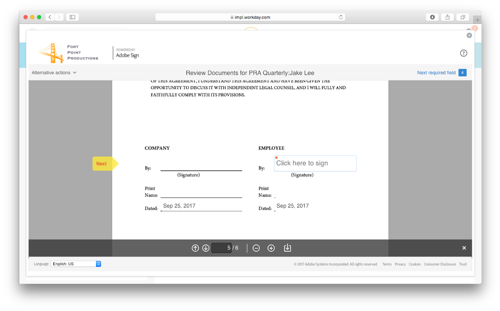The height and width of the screenshot is (311, 500).
Task: Go to the previous document page
Action: pyautogui.click(x=195, y=248)
